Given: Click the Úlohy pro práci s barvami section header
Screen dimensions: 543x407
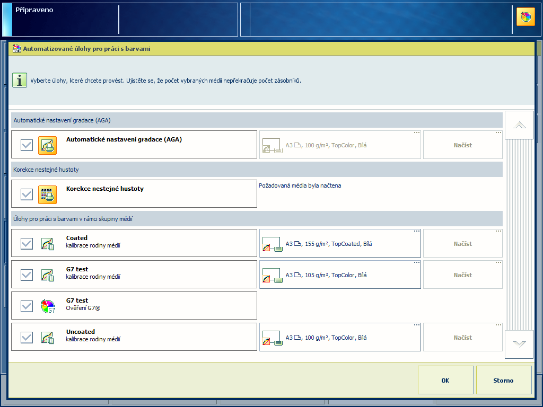Looking at the screenshot, I should (x=257, y=219).
